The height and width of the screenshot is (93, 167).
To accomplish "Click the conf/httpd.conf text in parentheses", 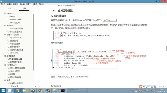I will 110,20.
